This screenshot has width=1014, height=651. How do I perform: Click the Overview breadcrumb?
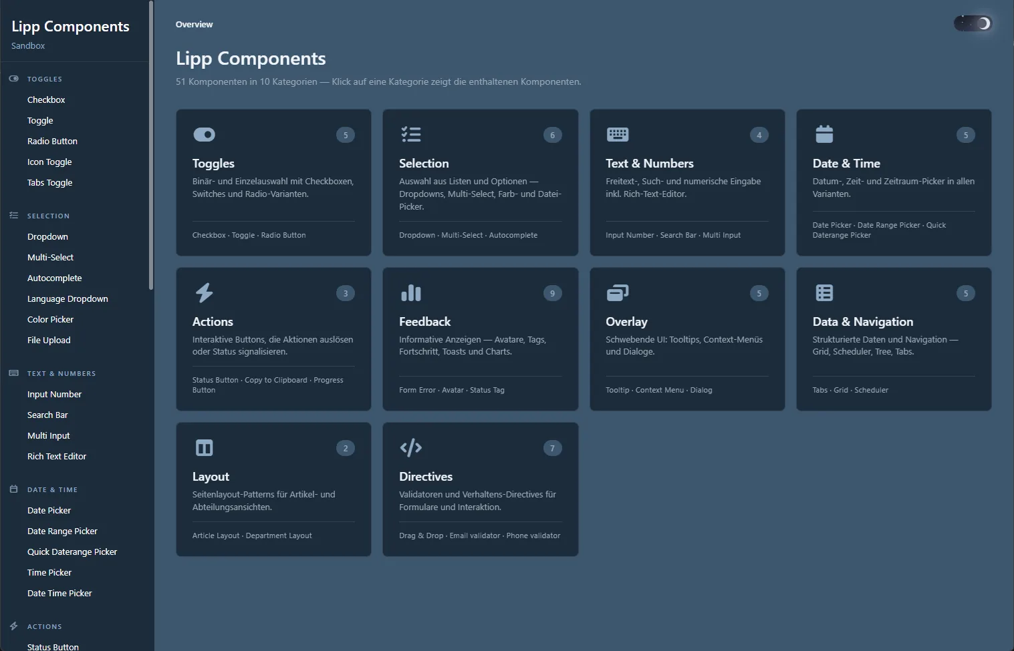click(194, 24)
